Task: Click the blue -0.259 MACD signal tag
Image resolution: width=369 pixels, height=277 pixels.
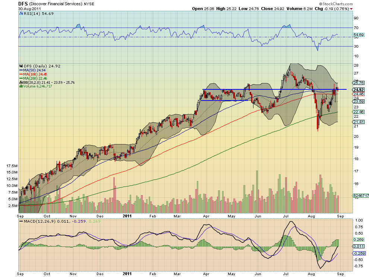Action: (x=359, y=253)
